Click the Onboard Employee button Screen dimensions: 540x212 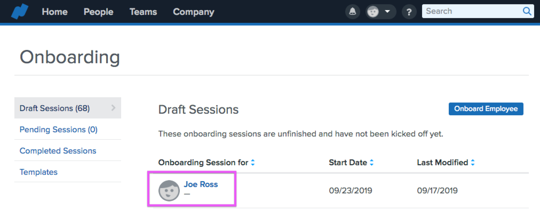pyautogui.click(x=486, y=109)
